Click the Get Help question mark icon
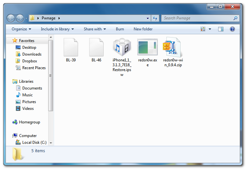Viewport: 246px width, 169px height. coord(232,29)
